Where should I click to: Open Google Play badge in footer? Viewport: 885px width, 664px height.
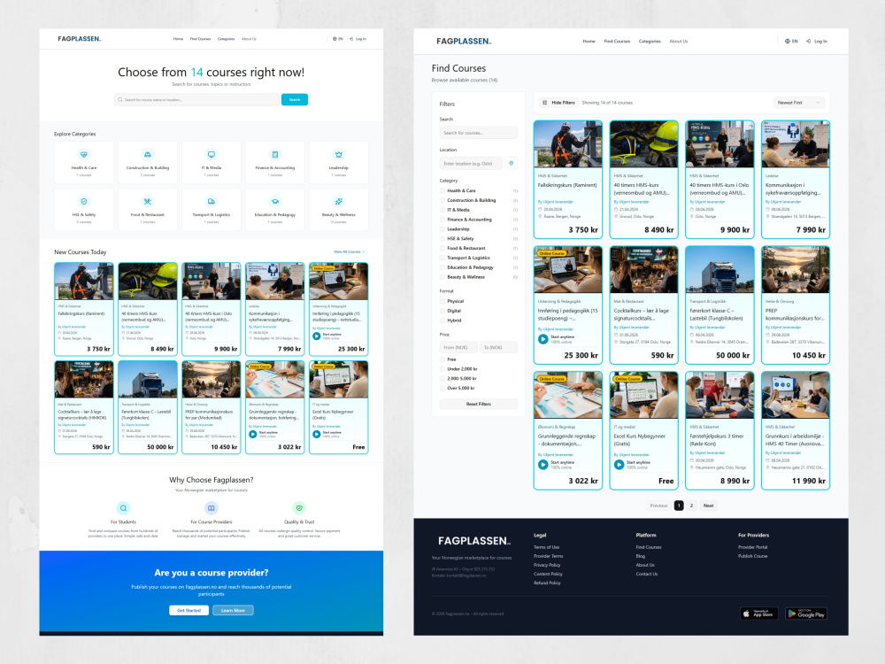click(806, 614)
